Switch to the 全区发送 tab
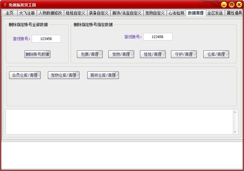The width and height of the screenshot is (244, 171). pyautogui.click(x=215, y=13)
